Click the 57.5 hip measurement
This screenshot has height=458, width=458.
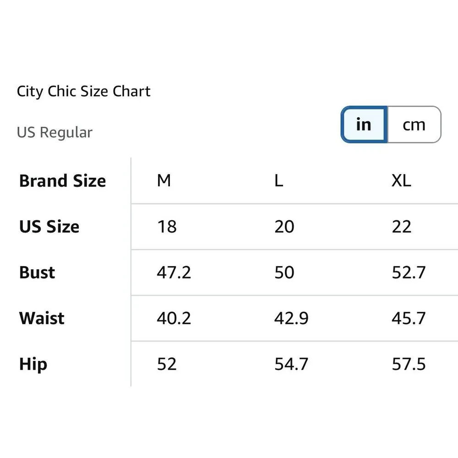pos(409,364)
